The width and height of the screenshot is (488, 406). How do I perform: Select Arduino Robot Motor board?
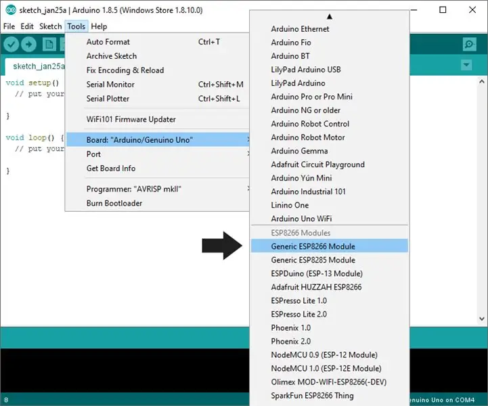click(329, 137)
